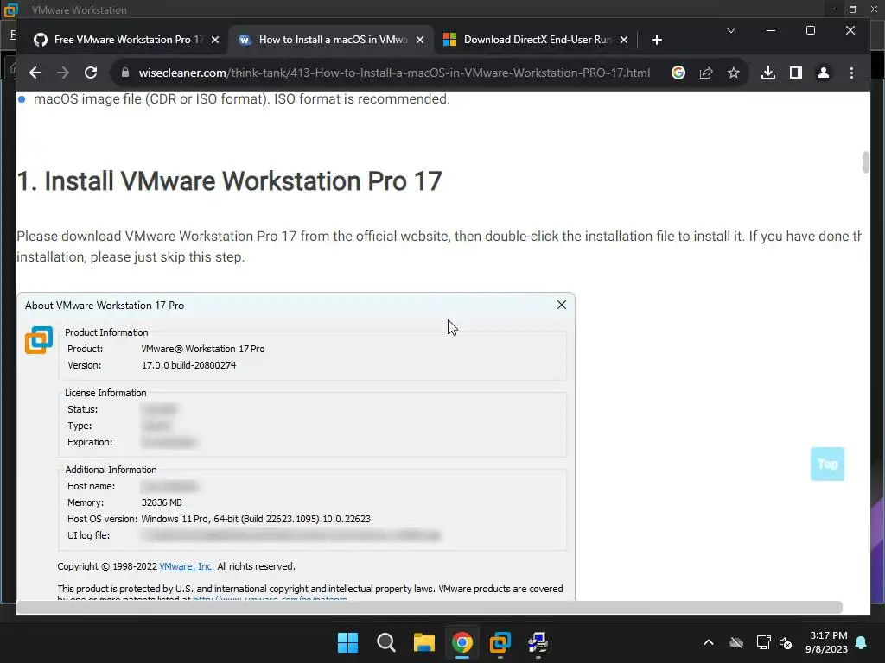Click the cloud sync tray icon

(736, 642)
